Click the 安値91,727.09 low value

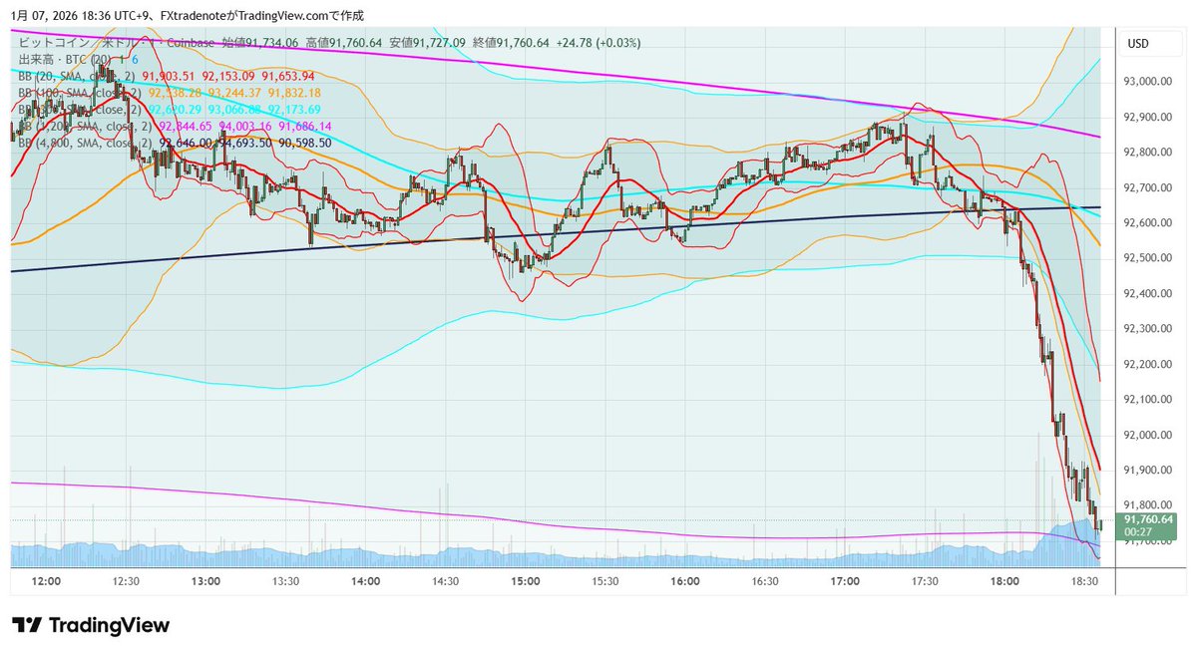[428, 43]
